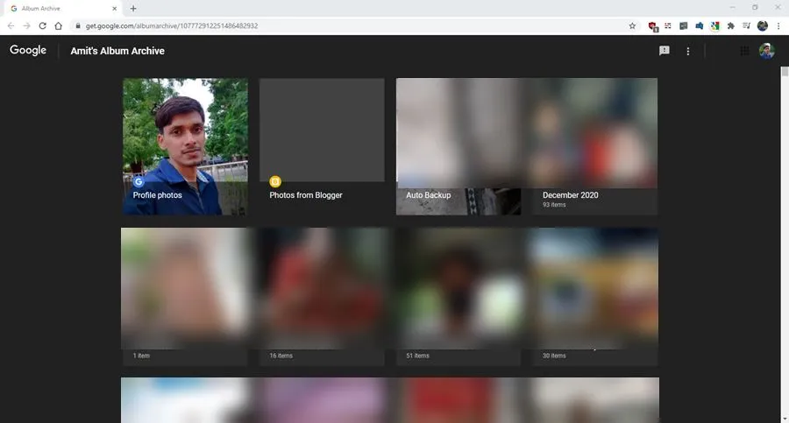Open the album with 30 items
The height and width of the screenshot is (423, 789).
coord(594,296)
